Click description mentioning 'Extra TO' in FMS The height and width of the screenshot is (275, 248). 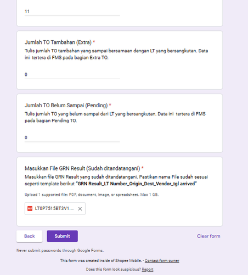click(116, 54)
